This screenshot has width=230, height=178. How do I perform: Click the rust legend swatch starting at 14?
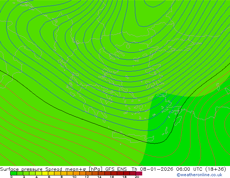click(x=101, y=173)
